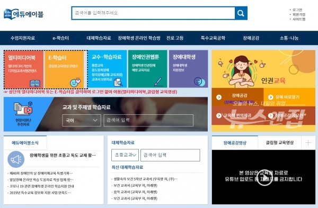318x208 pixels.
Task: Open 발달장애 온라인 학습 도움자료 news item
Action: coord(41,179)
